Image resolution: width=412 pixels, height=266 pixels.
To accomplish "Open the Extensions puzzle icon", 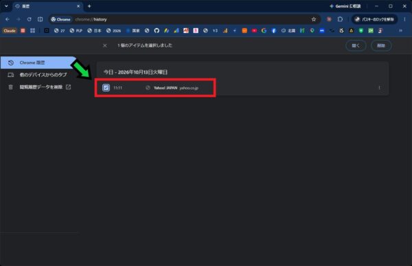I will click(x=340, y=19).
